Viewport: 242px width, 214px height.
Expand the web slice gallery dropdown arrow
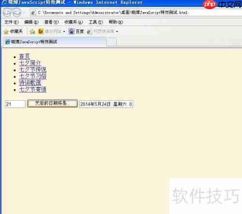(x=117, y=31)
